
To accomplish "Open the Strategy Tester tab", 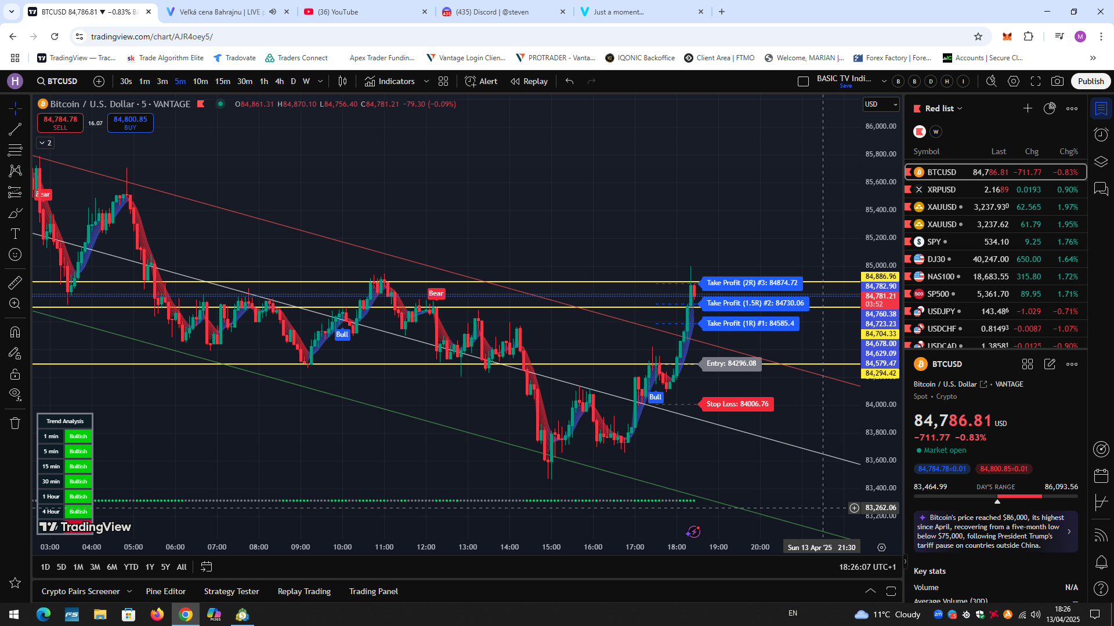I will [232, 591].
